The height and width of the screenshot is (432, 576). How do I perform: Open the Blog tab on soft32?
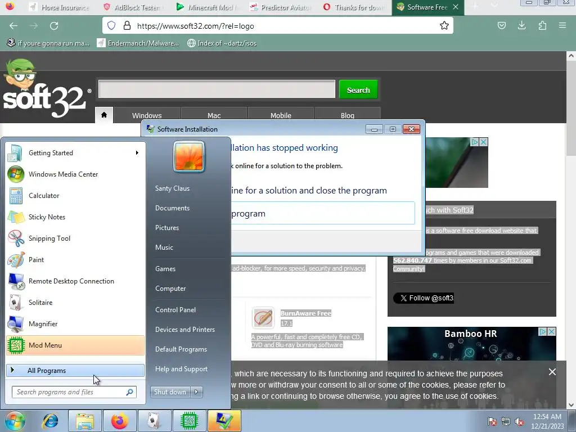click(348, 115)
